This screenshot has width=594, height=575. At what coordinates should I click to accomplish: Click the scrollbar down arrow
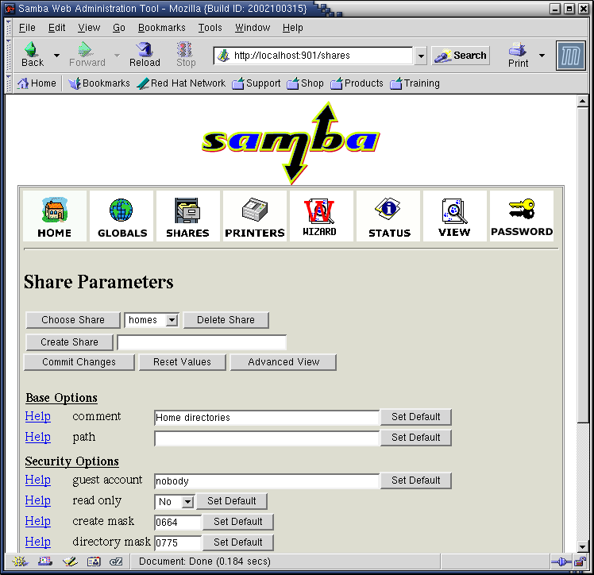582,546
